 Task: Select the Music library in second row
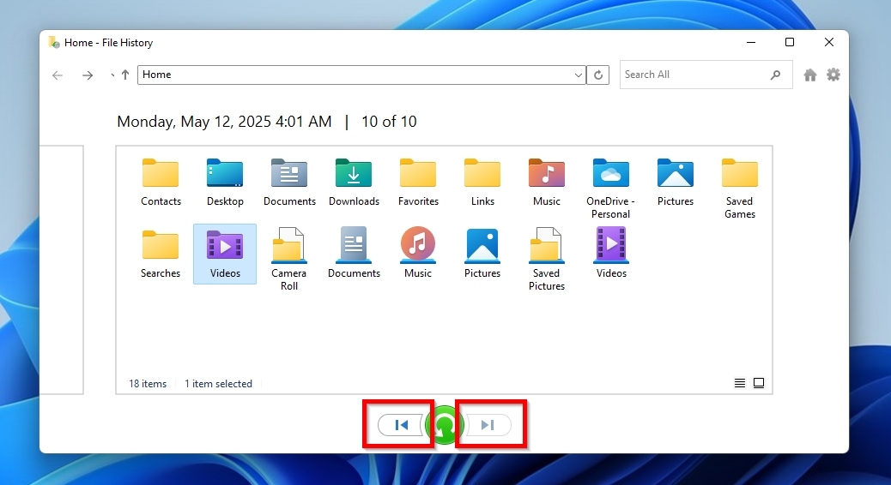pos(418,254)
